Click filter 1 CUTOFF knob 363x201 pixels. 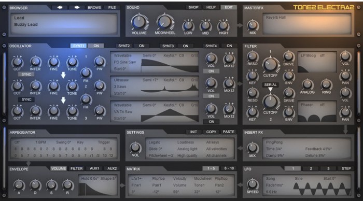270,65
